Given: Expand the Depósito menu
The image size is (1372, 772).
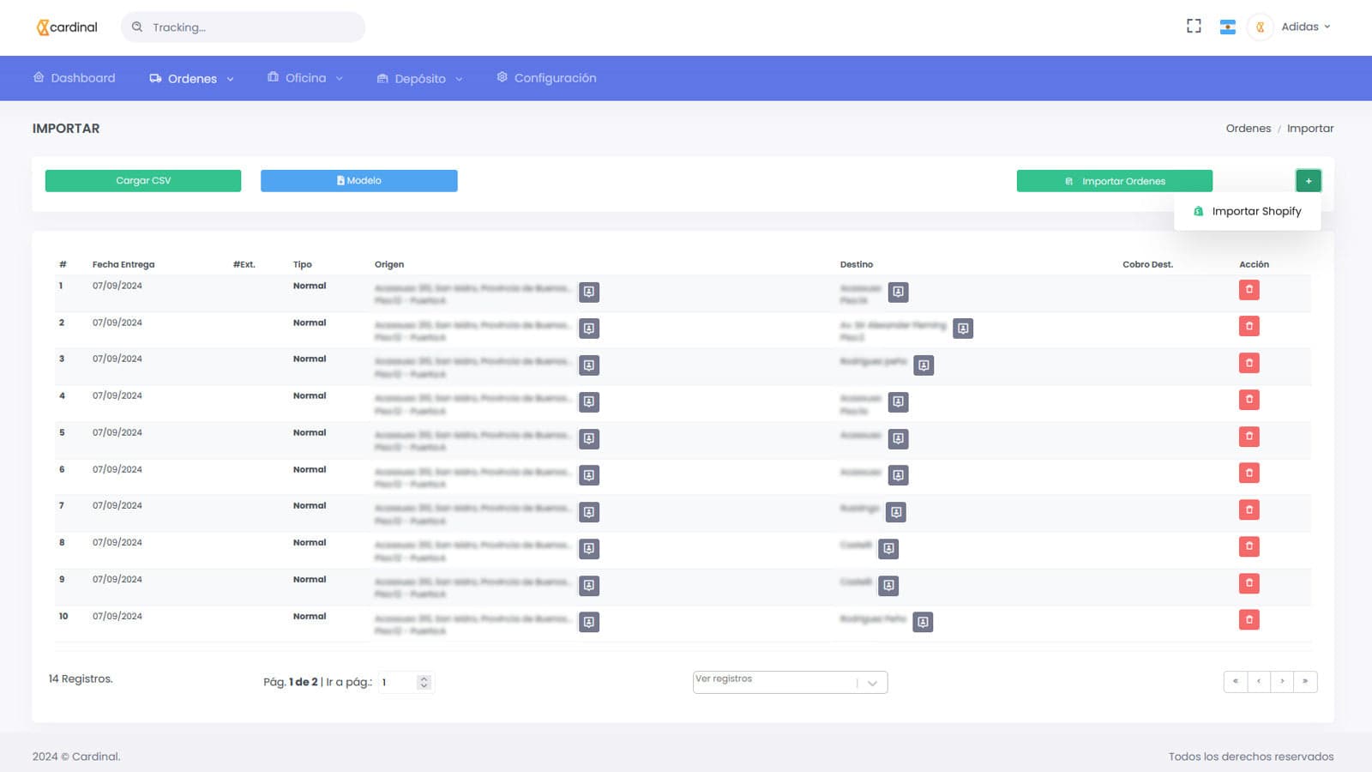Looking at the screenshot, I should point(420,78).
